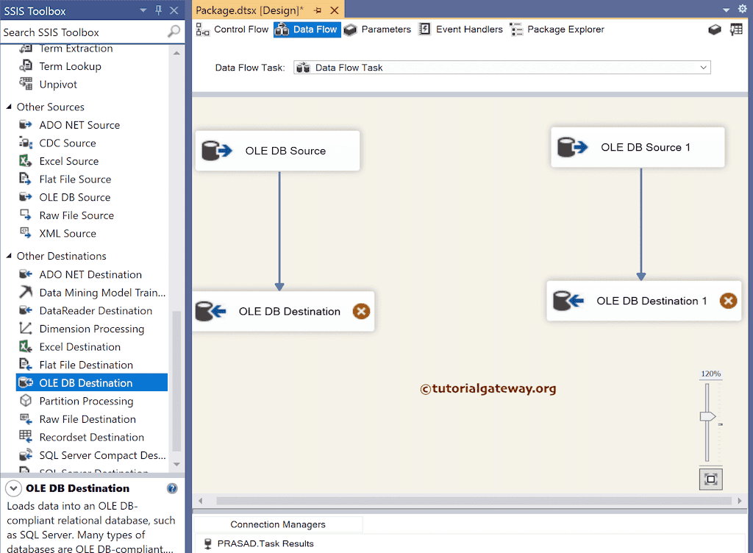This screenshot has height=553, width=753.
Task: Select OLE DB Destination in toolbox list
Action: click(92, 382)
